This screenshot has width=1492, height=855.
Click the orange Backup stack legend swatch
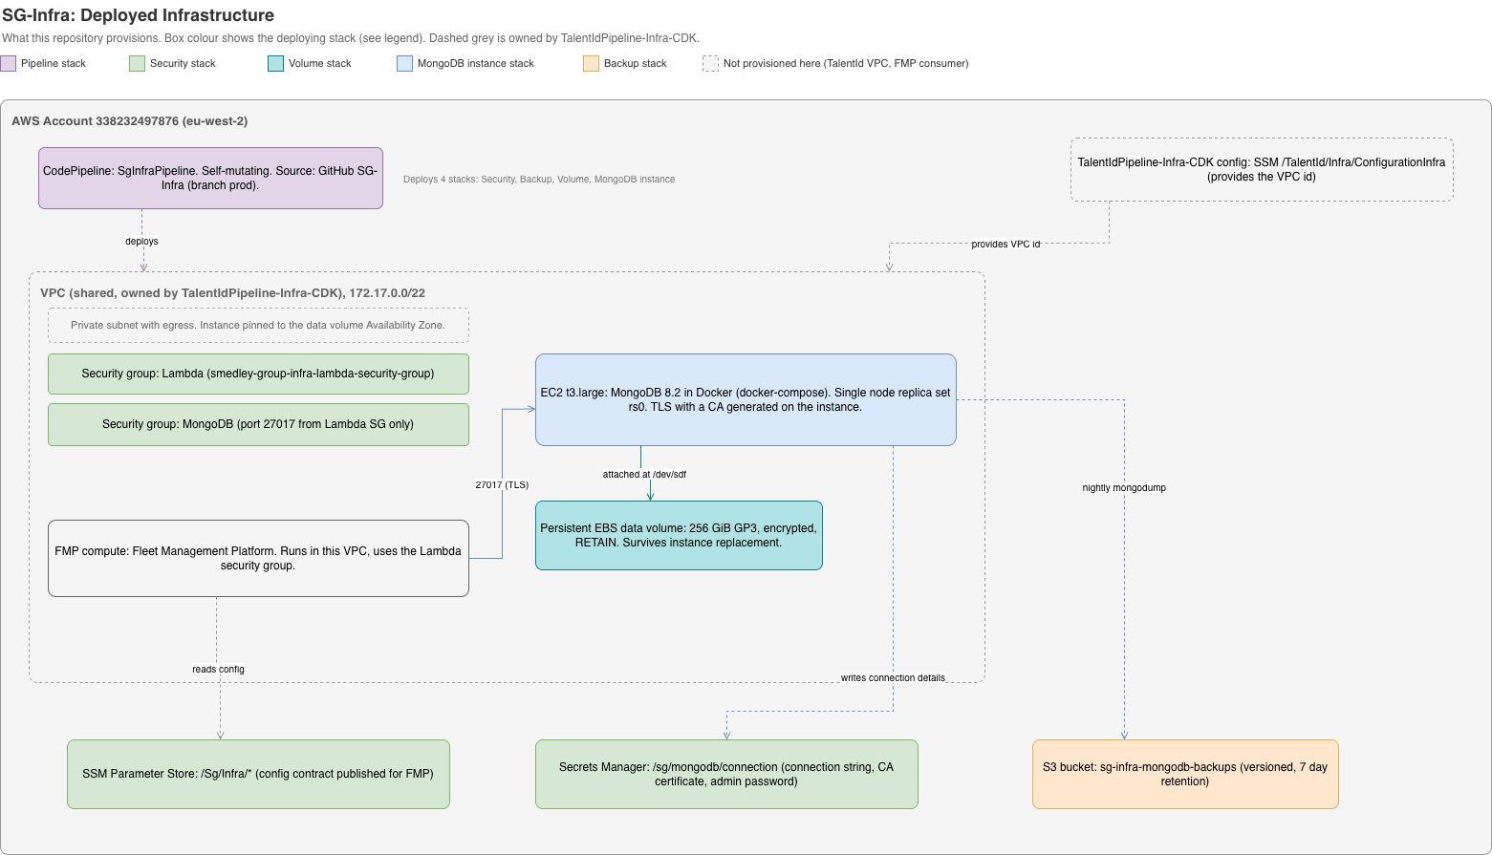pos(591,64)
